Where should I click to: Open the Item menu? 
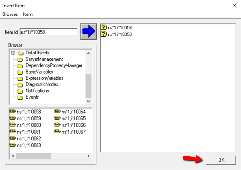tap(28, 14)
